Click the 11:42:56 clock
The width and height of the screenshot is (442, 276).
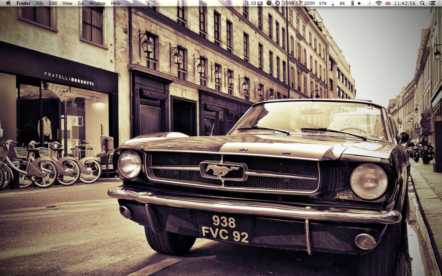coord(405,3)
